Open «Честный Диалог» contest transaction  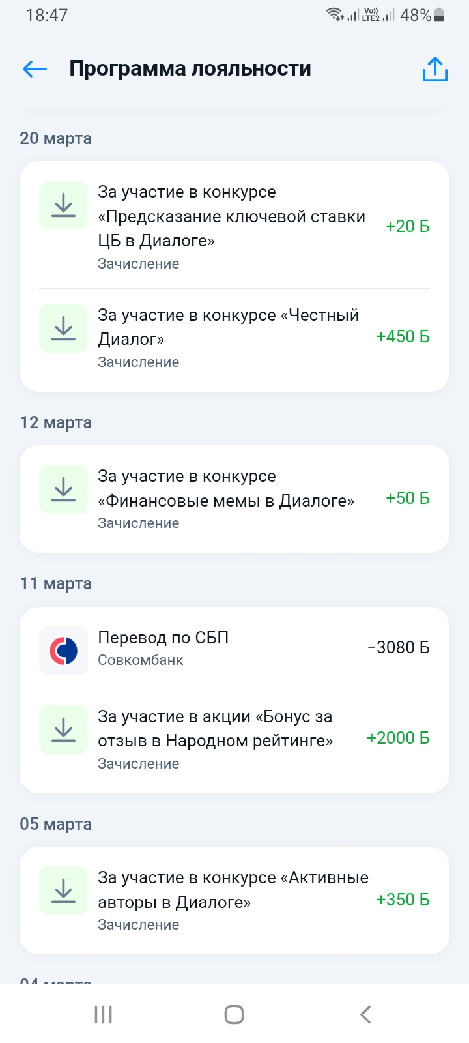click(228, 327)
